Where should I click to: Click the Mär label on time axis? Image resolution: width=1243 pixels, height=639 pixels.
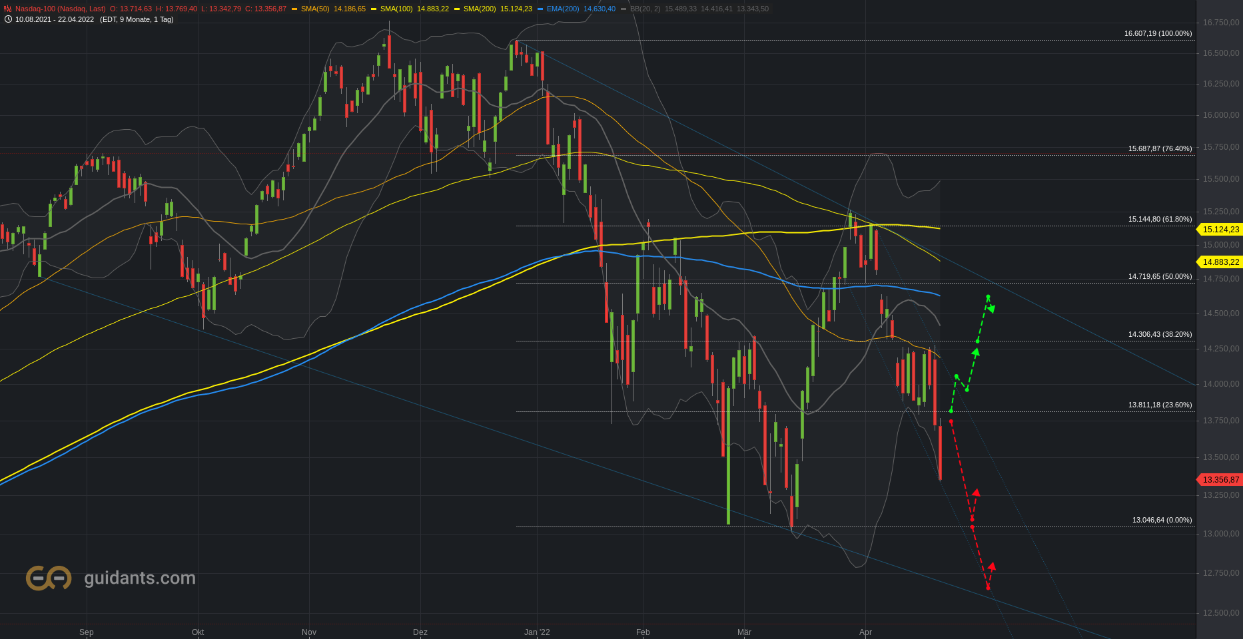(x=744, y=632)
